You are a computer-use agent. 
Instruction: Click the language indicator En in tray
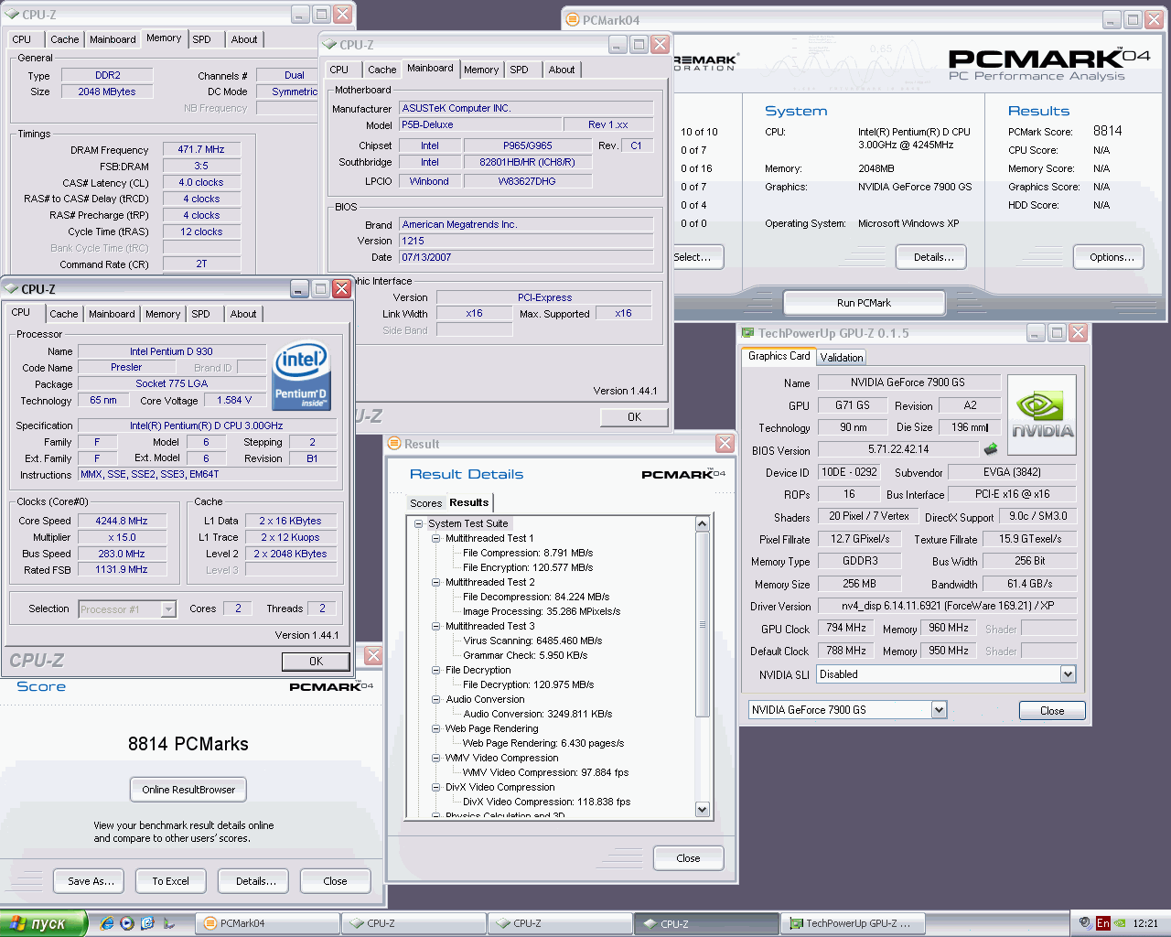1103,923
